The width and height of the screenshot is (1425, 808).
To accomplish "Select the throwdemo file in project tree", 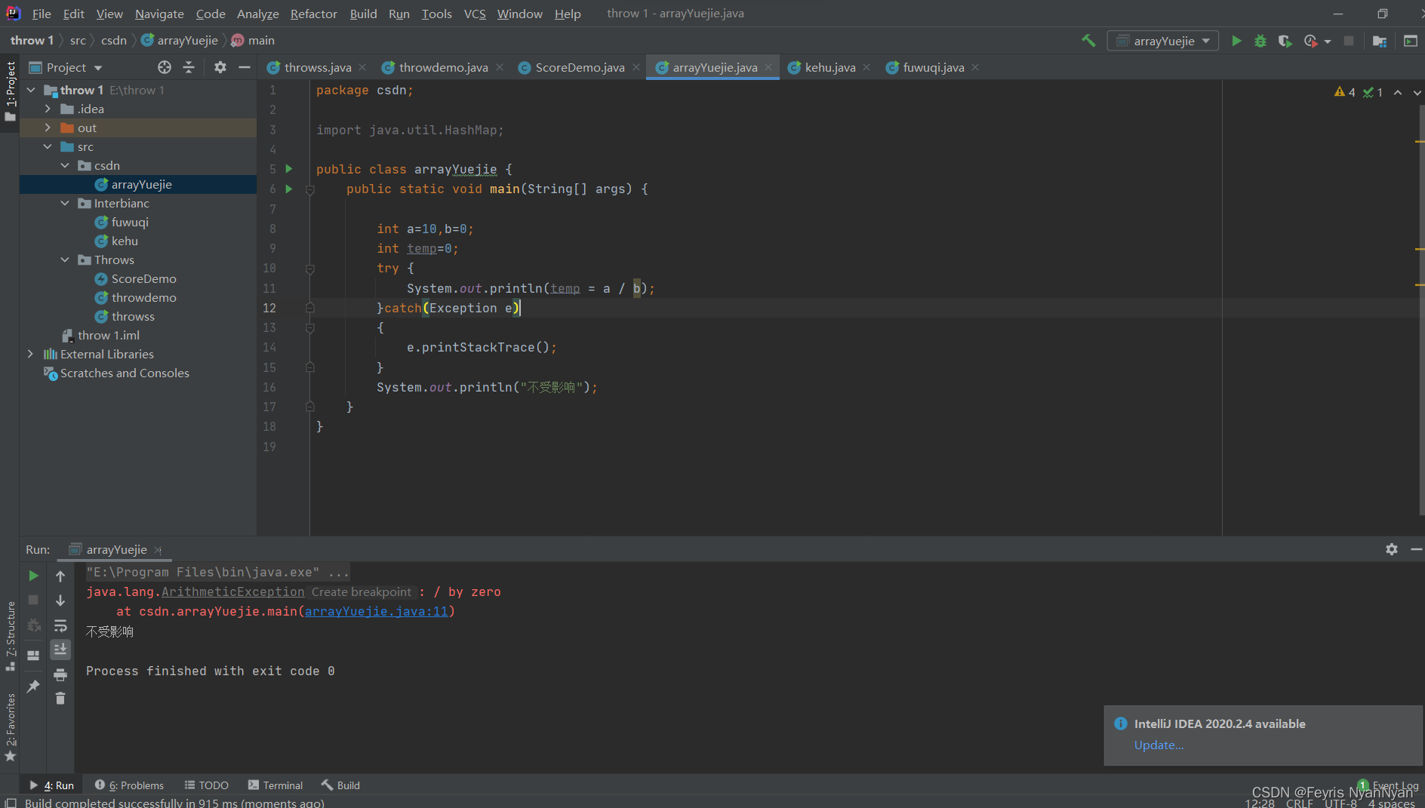I will [x=143, y=297].
